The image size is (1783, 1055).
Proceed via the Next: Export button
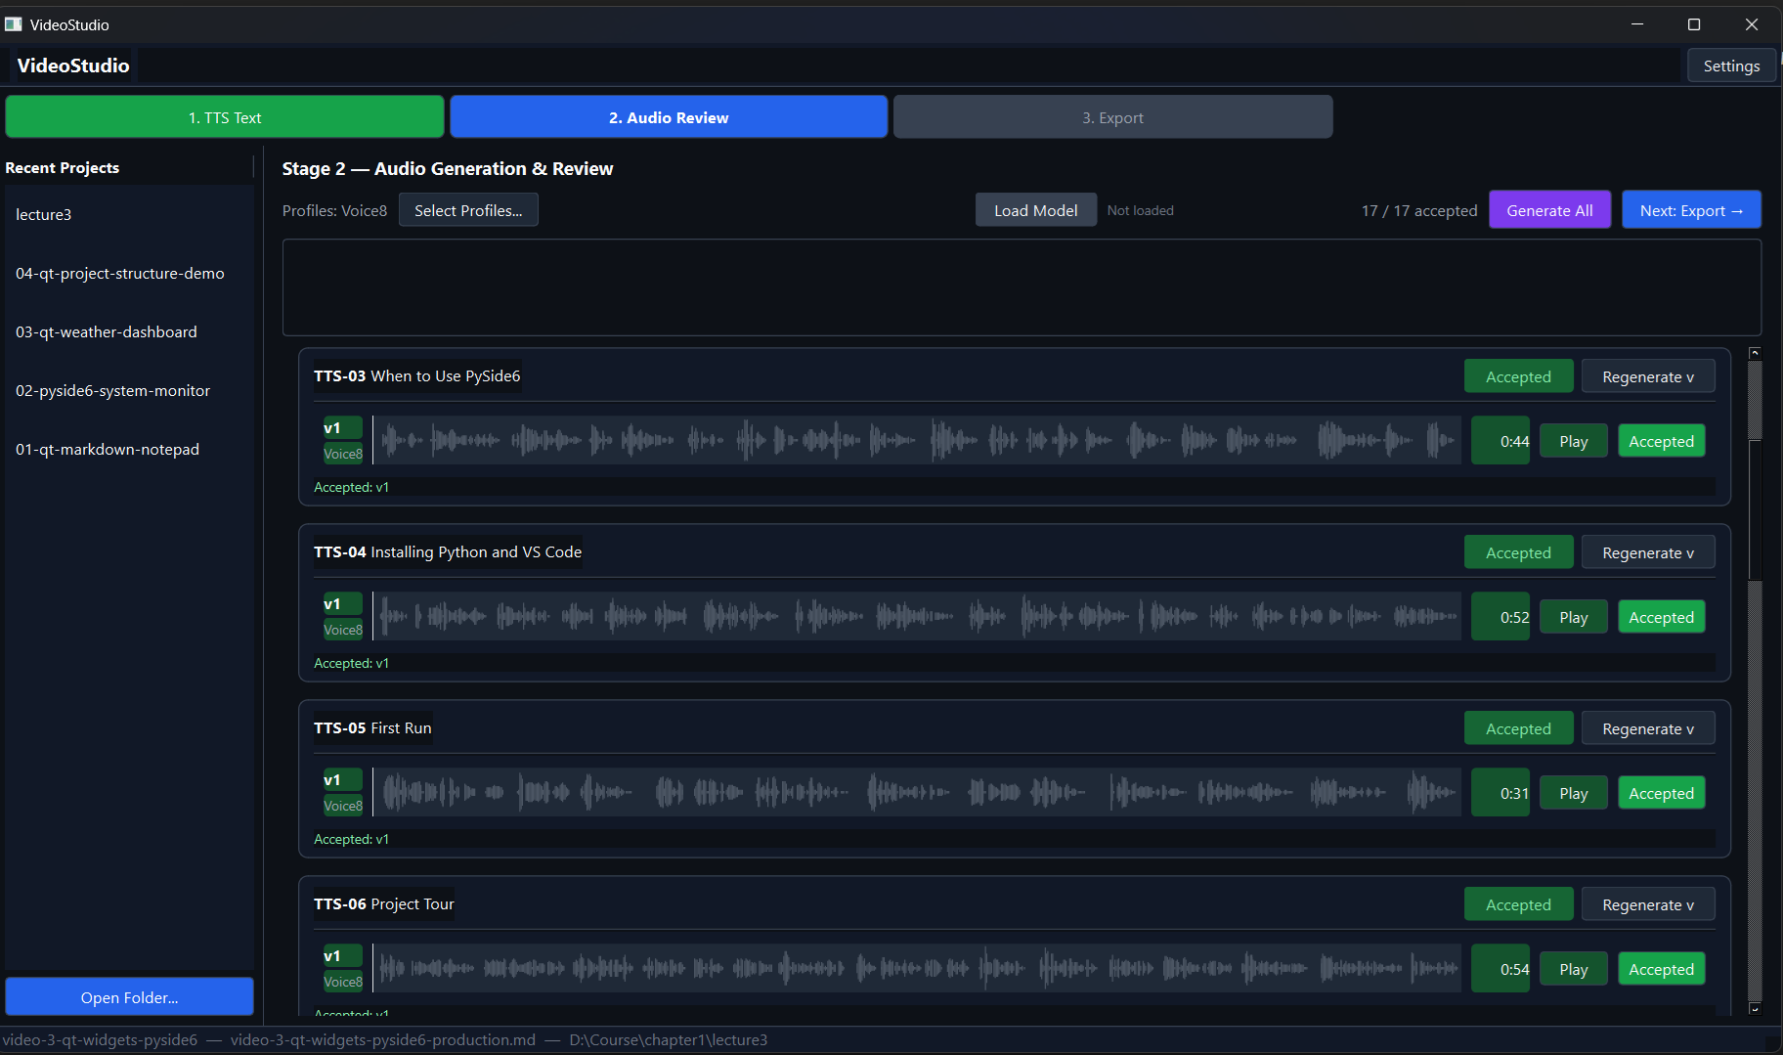1690,209
